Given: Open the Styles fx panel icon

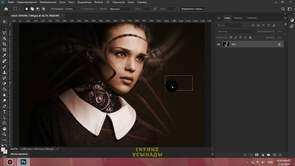Looking at the screenshot, I should pyautogui.click(x=292, y=27).
